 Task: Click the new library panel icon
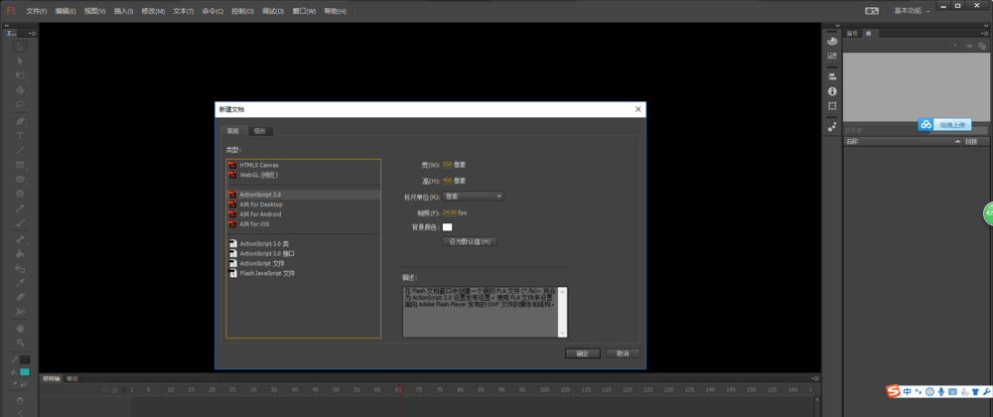click(x=982, y=46)
